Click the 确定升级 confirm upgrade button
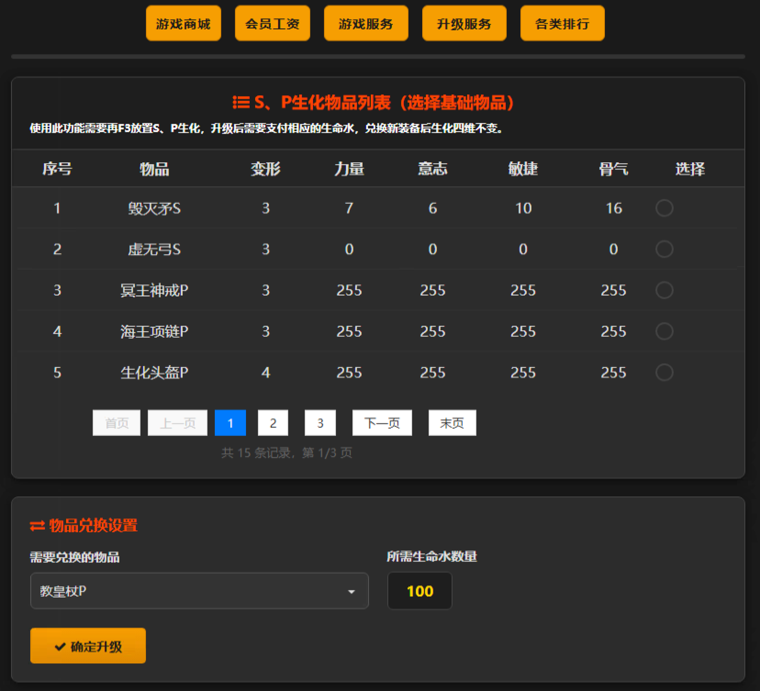The width and height of the screenshot is (760, 691). pyautogui.click(x=88, y=646)
